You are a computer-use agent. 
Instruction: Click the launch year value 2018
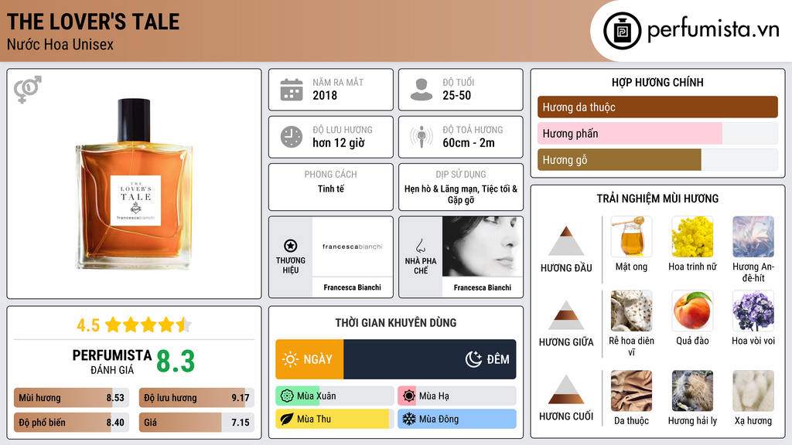[325, 95]
